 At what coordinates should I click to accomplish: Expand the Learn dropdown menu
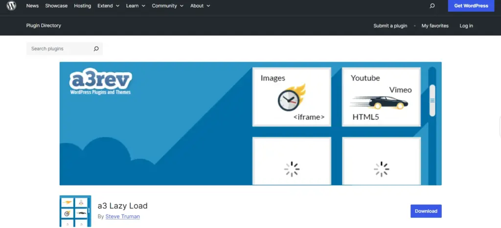point(136,6)
